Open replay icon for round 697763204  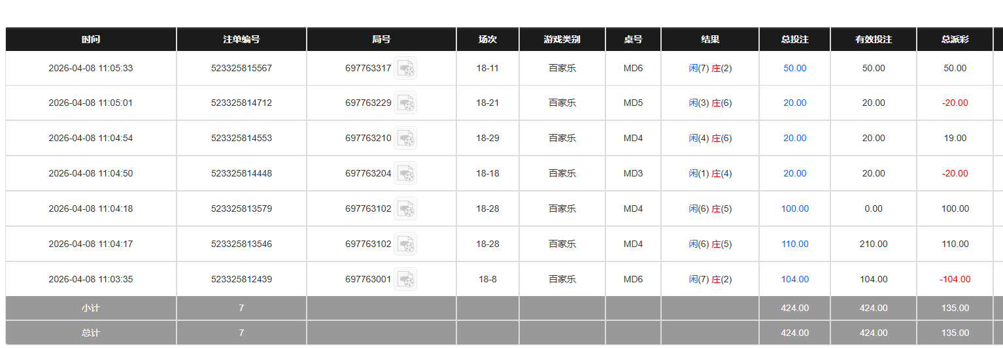pos(405,173)
